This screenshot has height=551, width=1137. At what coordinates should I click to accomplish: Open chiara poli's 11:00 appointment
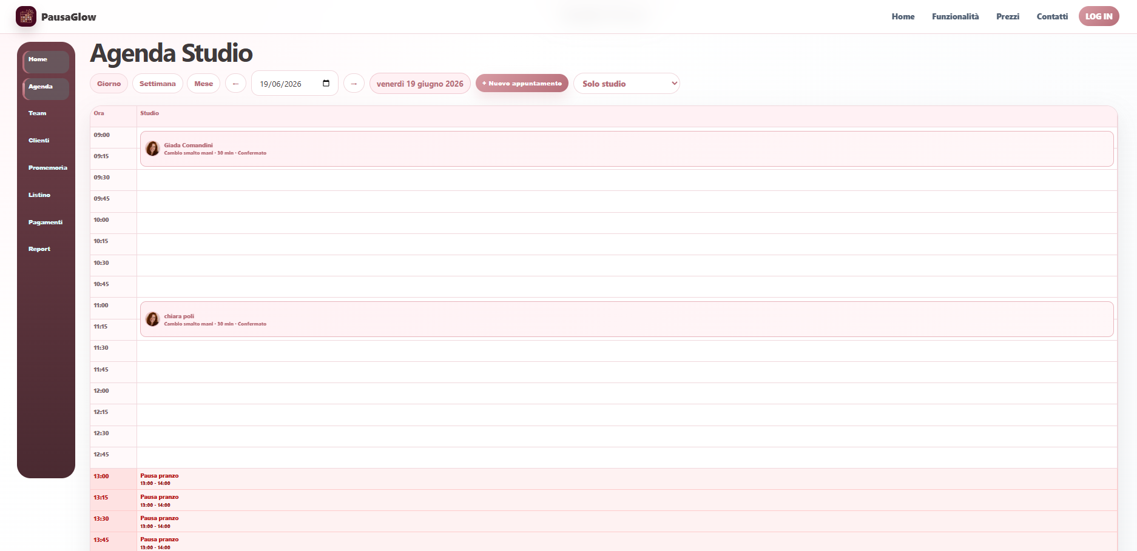627,319
